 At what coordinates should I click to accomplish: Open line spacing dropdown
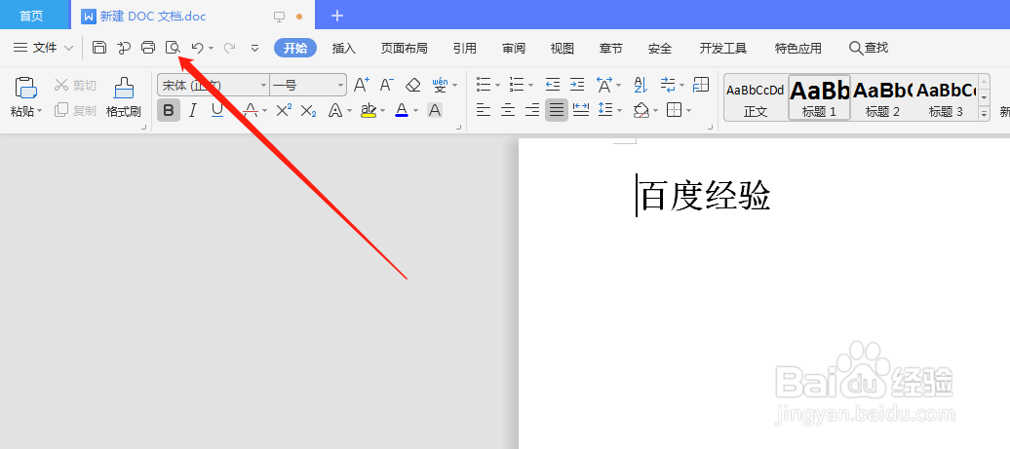(619, 111)
